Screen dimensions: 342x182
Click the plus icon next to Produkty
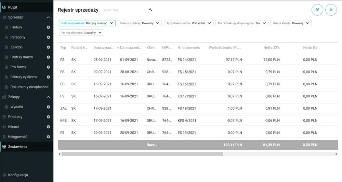[48, 117]
